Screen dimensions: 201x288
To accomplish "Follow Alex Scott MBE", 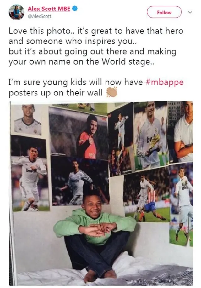I will point(164,12).
